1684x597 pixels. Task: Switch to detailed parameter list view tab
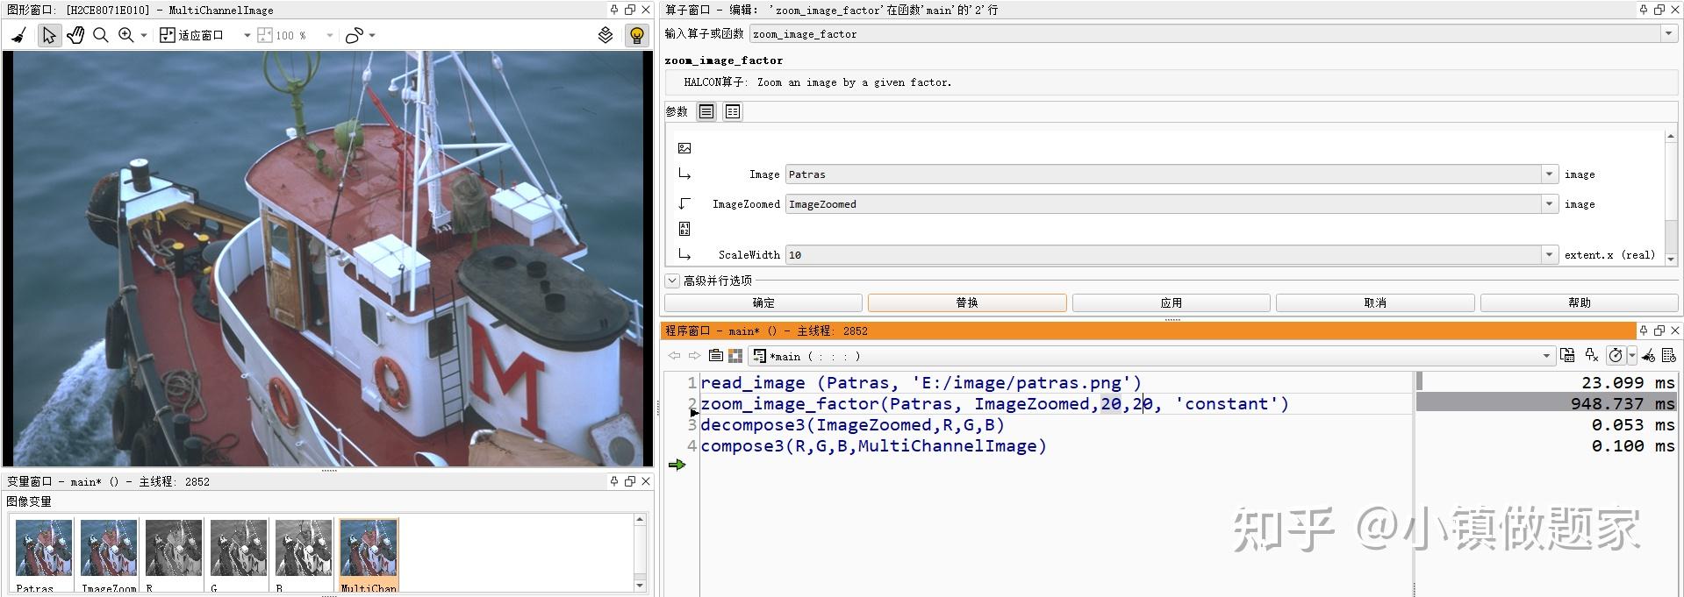click(x=733, y=111)
